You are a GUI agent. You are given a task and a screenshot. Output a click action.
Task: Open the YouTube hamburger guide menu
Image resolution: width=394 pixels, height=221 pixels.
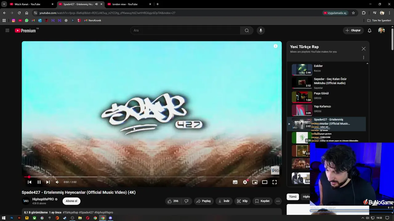[7, 30]
